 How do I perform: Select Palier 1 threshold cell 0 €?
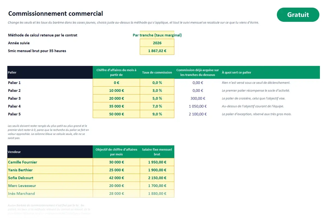pos(116,83)
